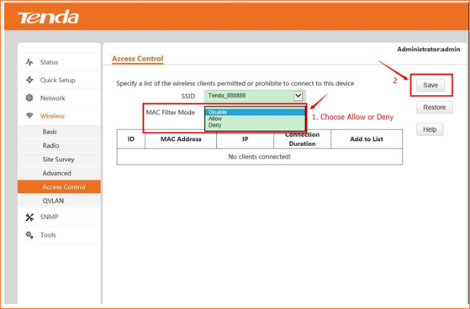Viewport: 470px width, 309px height.
Task: Click the Quick Setup lightning icon
Action: tap(29, 80)
